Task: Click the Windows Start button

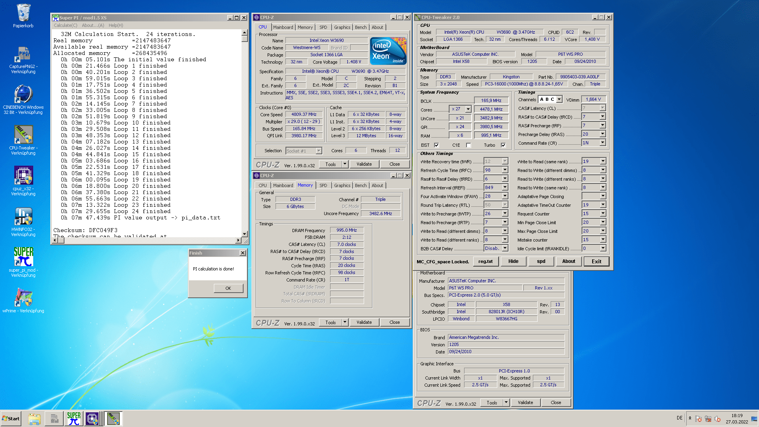Action: click(11, 419)
